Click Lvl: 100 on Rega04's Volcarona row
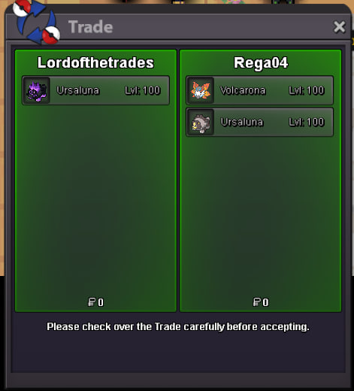The width and height of the screenshot is (354, 391). [307, 90]
